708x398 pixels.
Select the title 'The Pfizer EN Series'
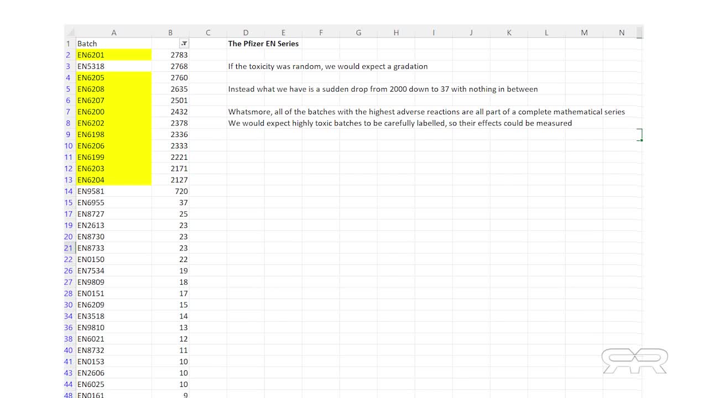click(x=263, y=44)
